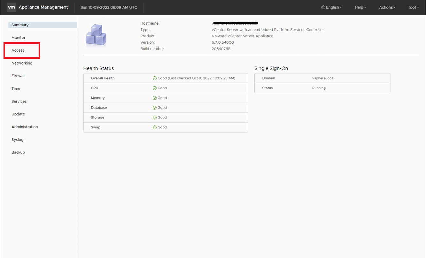Click the CPU row label

(x=95, y=88)
